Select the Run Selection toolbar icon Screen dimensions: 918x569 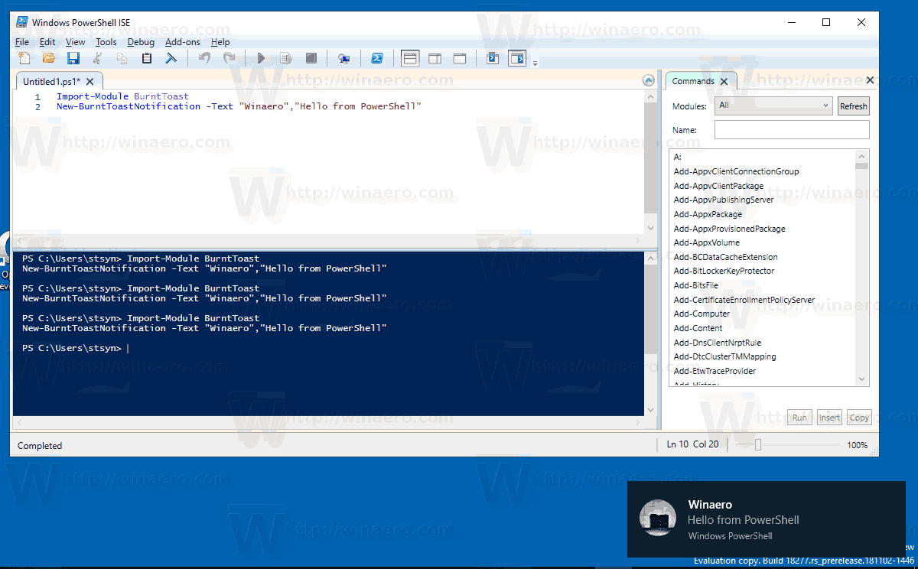tap(285, 58)
